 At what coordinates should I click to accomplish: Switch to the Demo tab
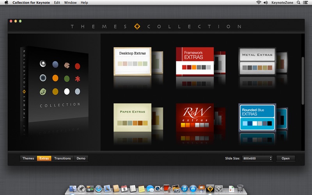click(x=81, y=158)
